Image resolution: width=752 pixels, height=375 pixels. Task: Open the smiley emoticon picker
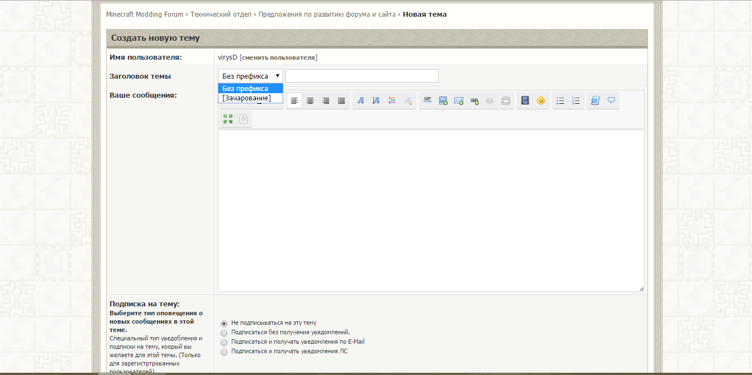point(541,101)
